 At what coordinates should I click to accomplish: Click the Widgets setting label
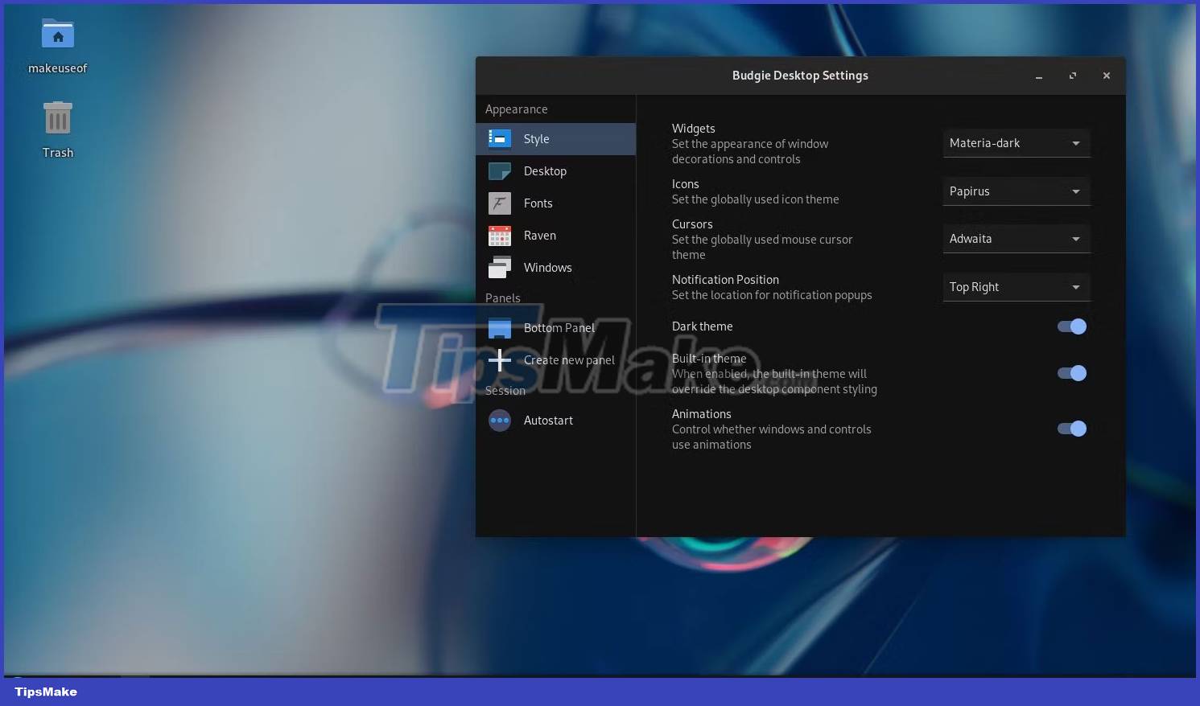[x=694, y=129]
